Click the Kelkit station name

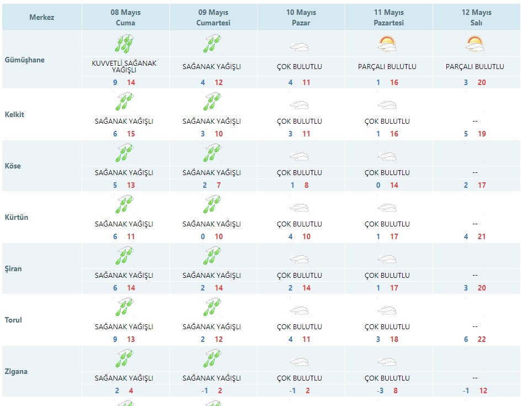pyautogui.click(x=14, y=115)
